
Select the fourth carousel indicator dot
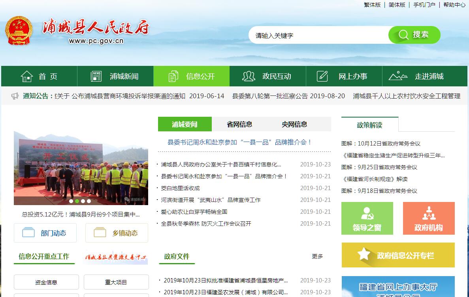pos(89,201)
